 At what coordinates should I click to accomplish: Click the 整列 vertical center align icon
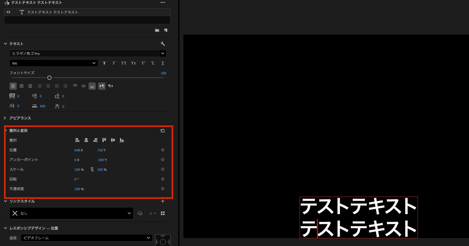click(x=113, y=140)
